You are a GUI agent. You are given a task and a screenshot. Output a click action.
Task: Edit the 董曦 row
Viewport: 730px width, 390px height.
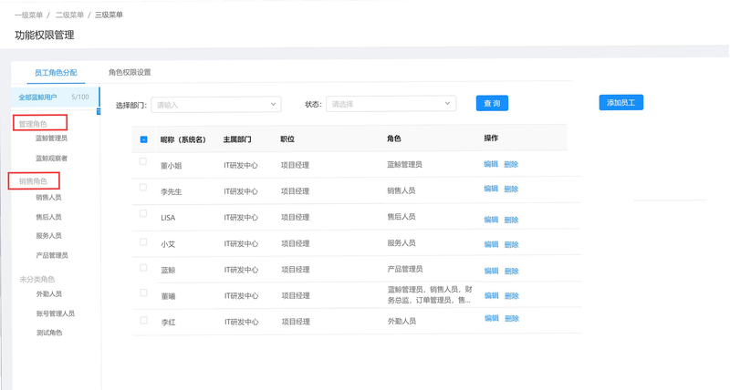pos(492,295)
